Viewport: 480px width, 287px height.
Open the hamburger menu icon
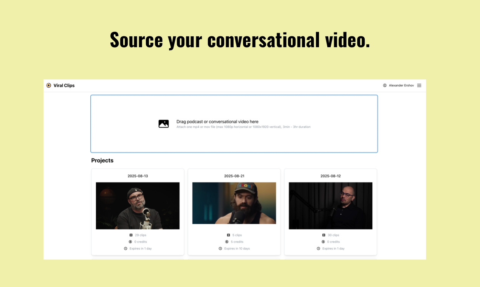click(419, 85)
